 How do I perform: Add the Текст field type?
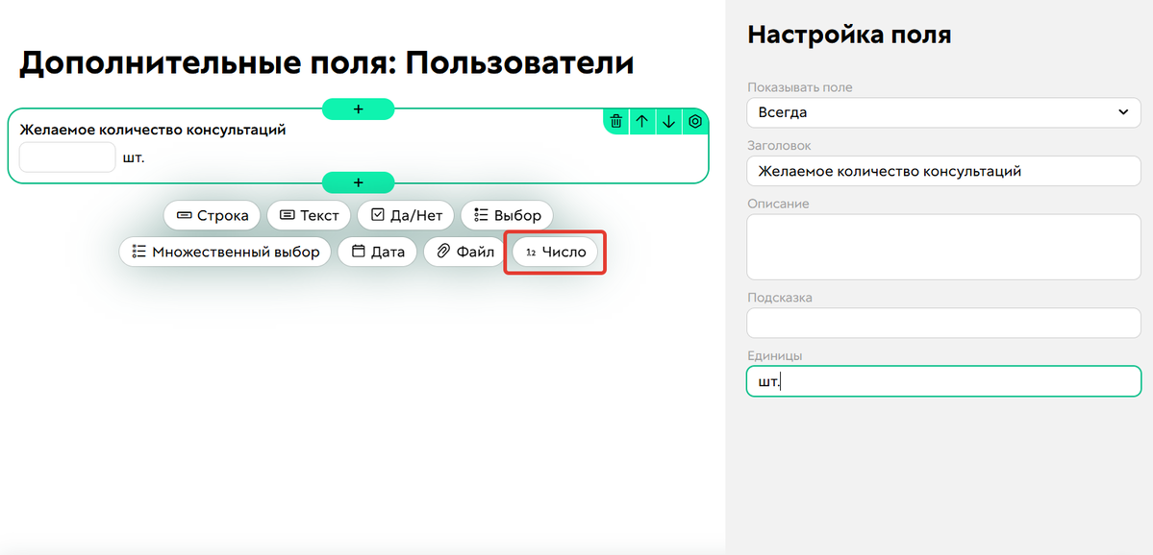(309, 215)
